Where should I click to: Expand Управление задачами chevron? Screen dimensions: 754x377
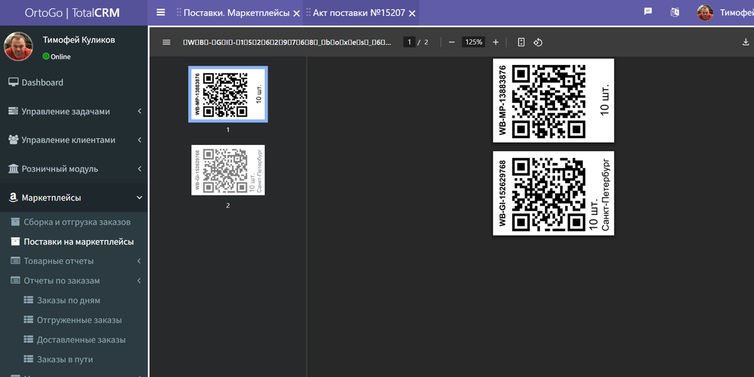140,111
